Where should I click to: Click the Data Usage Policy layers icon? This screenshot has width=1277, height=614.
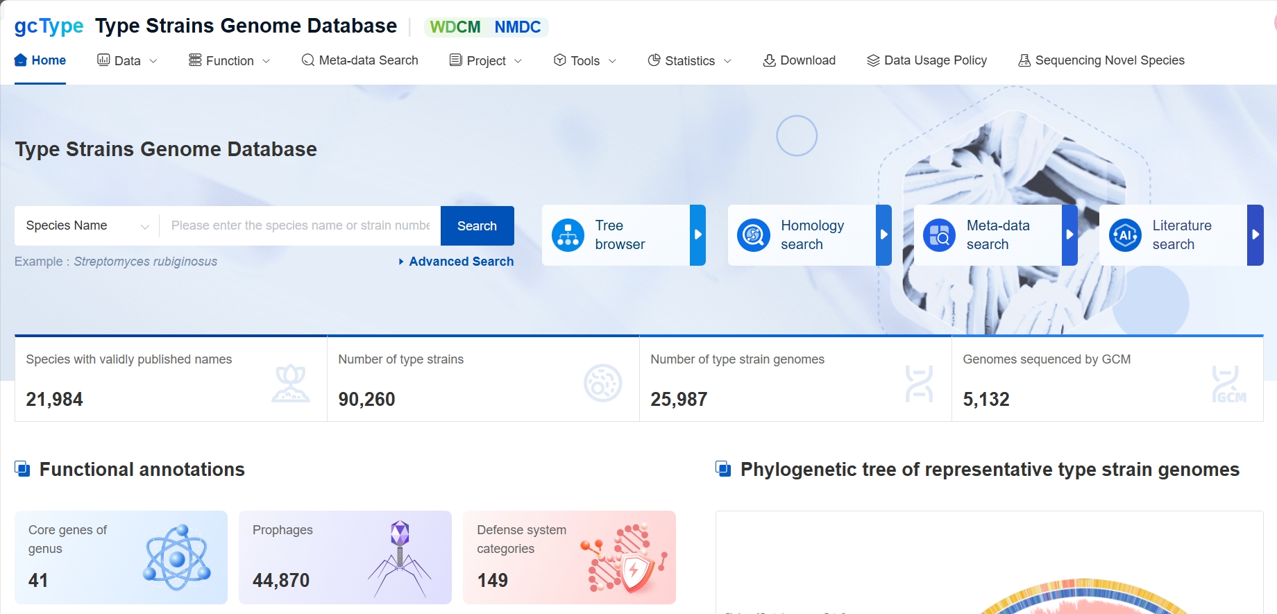click(x=873, y=60)
